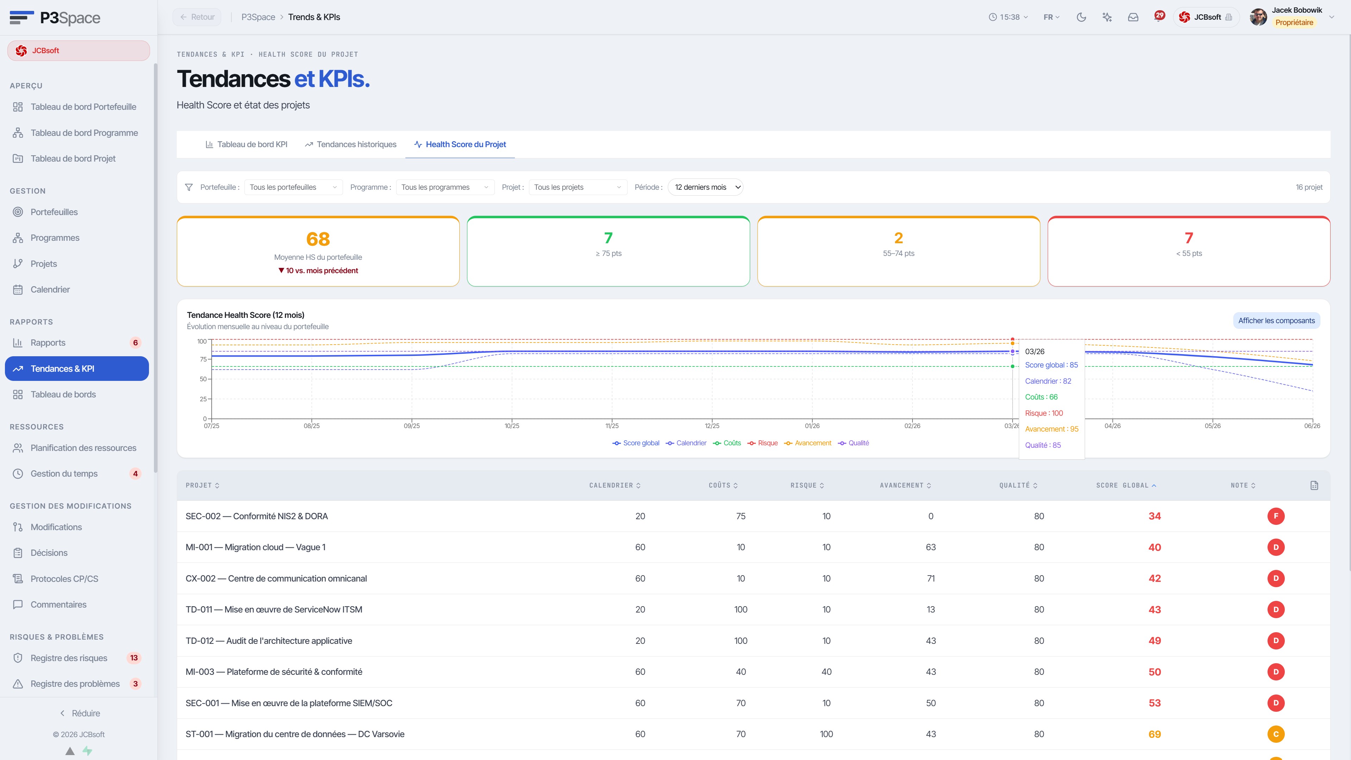1351x760 pixels.
Task: Click the 68 Moyenne HS card
Action: pos(318,251)
